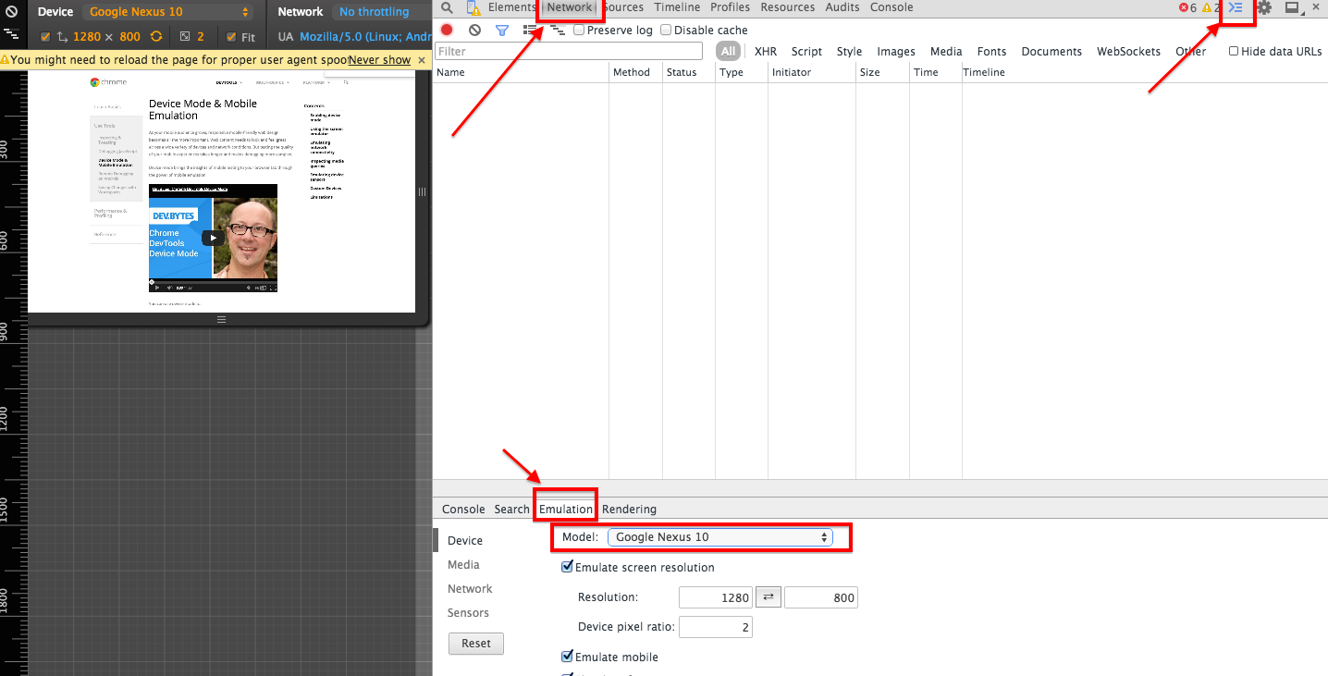This screenshot has height=676, width=1328.
Task: Select the All filter pill
Action: (x=729, y=52)
